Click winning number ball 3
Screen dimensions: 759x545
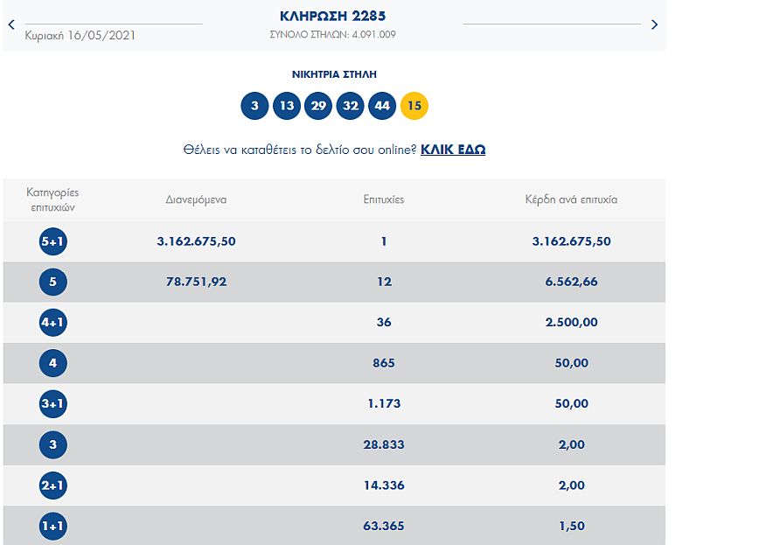point(254,106)
